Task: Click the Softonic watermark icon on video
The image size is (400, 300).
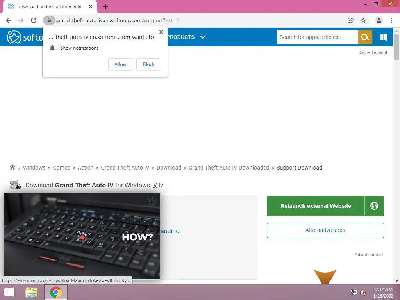Action: tap(152, 201)
